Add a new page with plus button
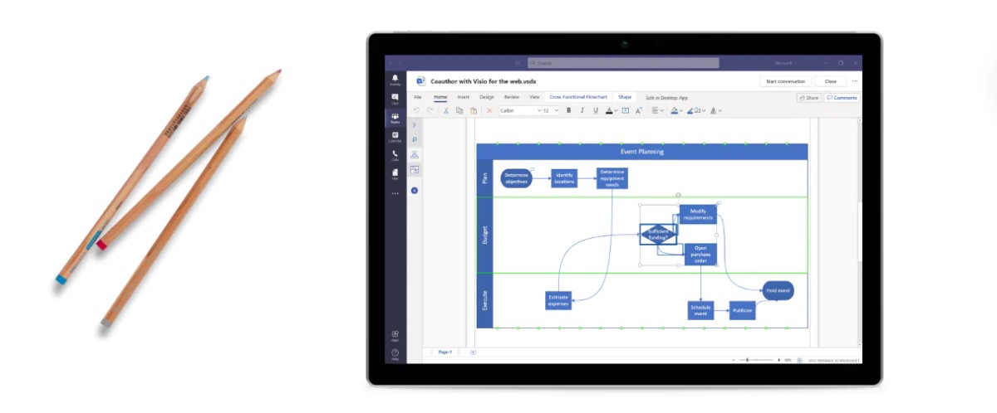 point(473,352)
